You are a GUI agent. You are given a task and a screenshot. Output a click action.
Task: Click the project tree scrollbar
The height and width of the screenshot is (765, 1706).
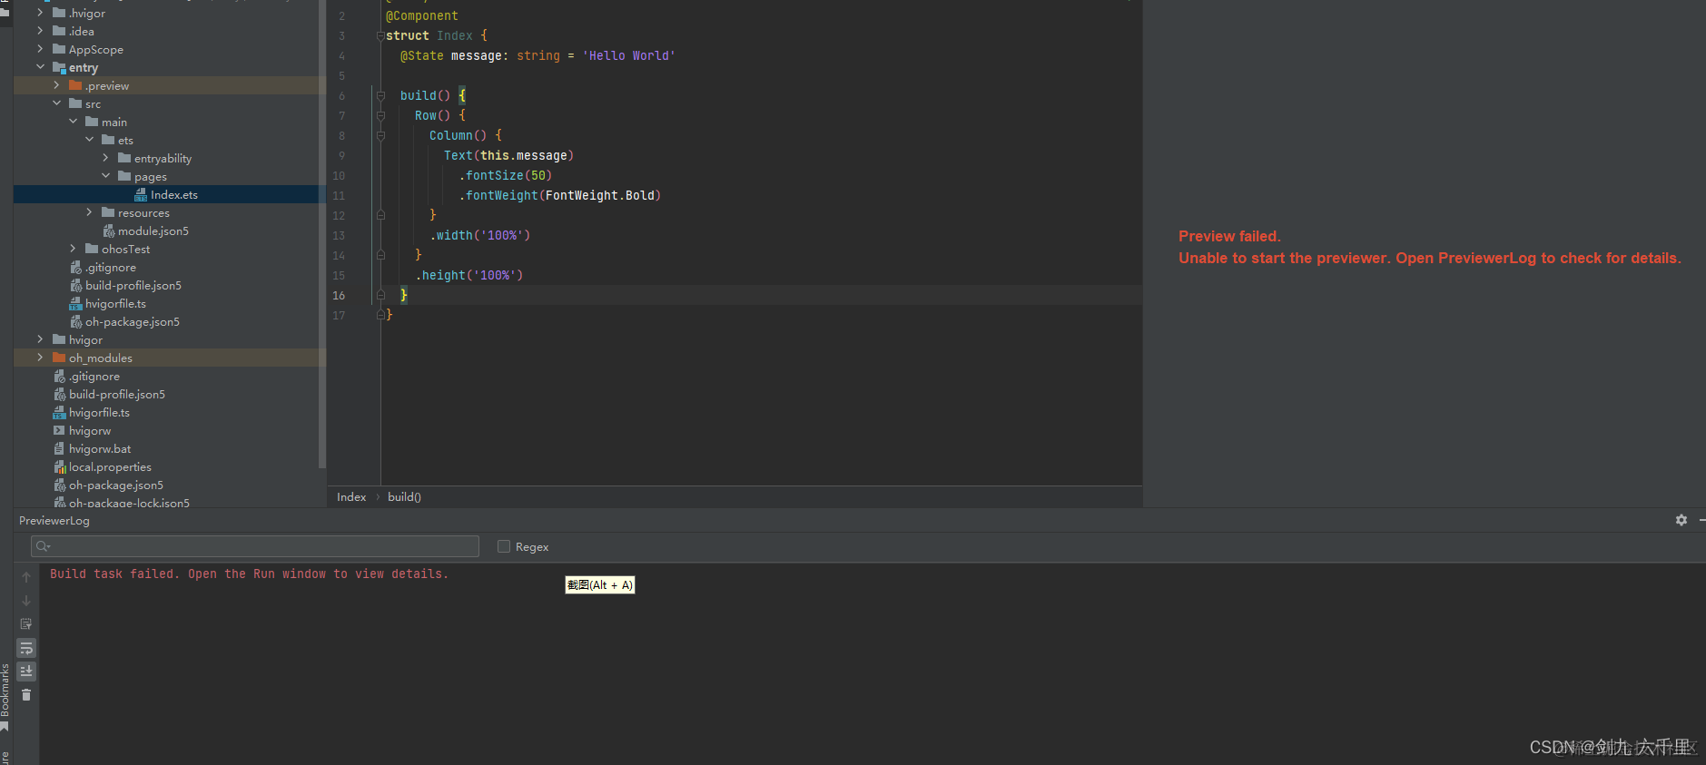click(321, 234)
